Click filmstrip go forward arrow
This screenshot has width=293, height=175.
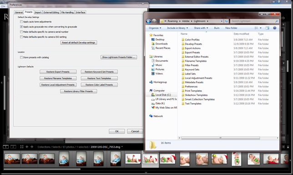[x=32, y=147]
